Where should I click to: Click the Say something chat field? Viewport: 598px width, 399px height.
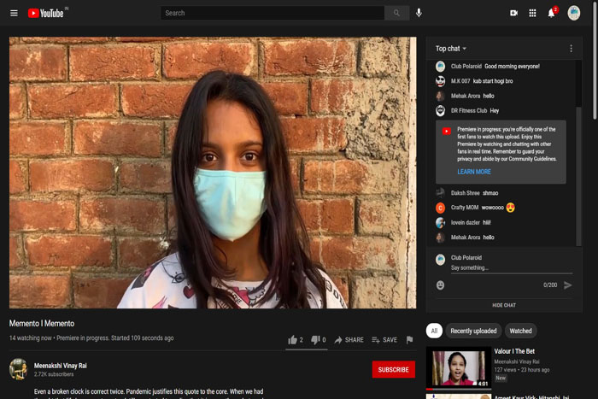click(x=512, y=267)
